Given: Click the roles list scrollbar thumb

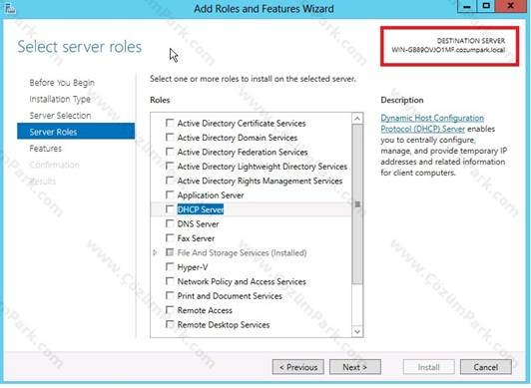Looking at the screenshot, I should point(357,204).
